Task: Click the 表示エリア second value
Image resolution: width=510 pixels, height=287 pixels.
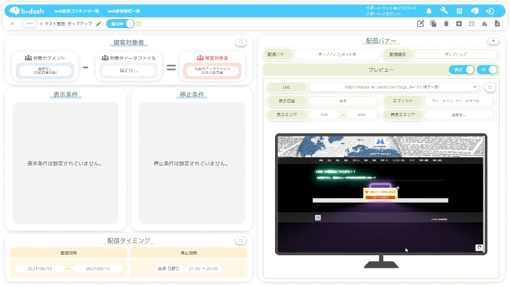Action: point(362,115)
